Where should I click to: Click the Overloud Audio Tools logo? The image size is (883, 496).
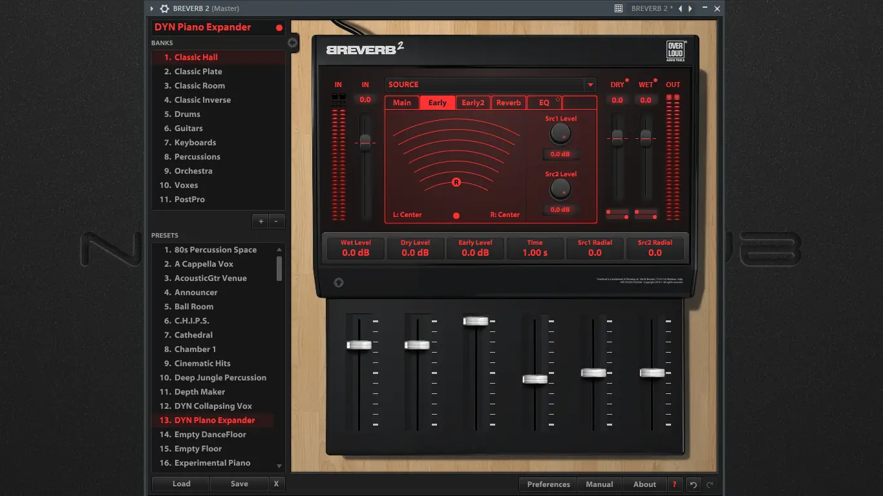tap(676, 51)
